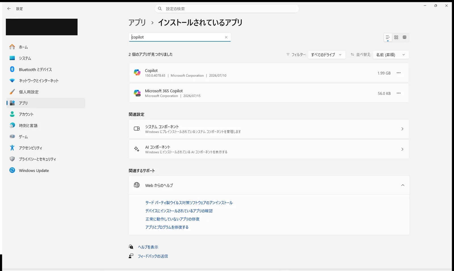The height and width of the screenshot is (271, 454).
Task: Click the network Wi-Fi icon in sidebar
Action: (12, 80)
